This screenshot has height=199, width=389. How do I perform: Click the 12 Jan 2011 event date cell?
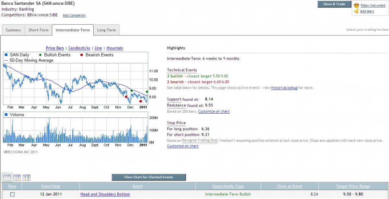point(51,194)
